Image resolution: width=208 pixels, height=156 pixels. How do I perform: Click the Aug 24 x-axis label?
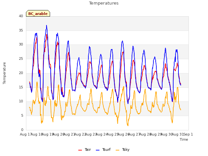click(x=102, y=134)
